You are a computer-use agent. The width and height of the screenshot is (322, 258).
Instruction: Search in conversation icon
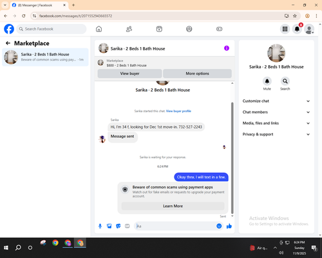coord(285,81)
